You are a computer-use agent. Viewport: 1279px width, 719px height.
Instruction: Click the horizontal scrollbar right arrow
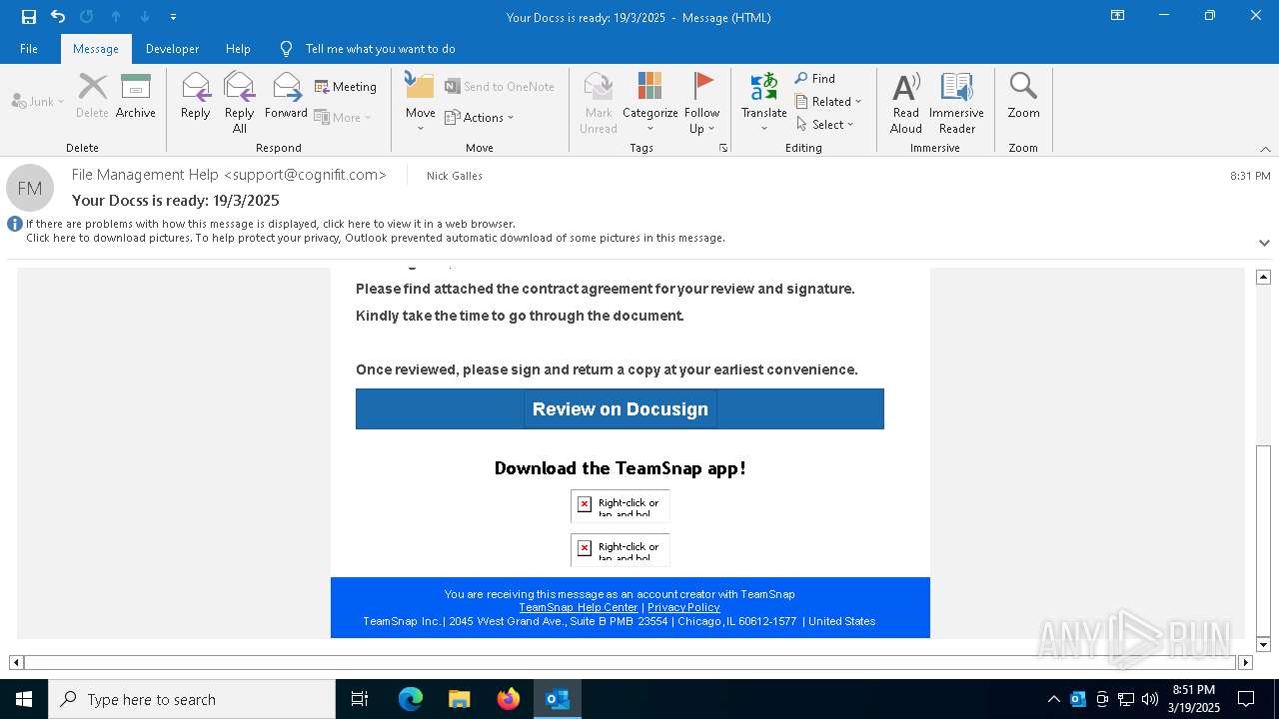[1245, 662]
